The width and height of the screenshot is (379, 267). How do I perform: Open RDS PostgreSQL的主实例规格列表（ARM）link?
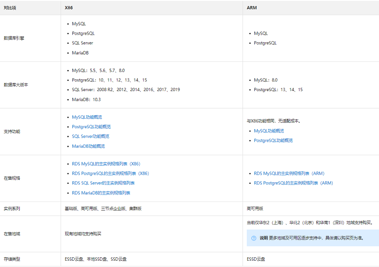point(294,183)
